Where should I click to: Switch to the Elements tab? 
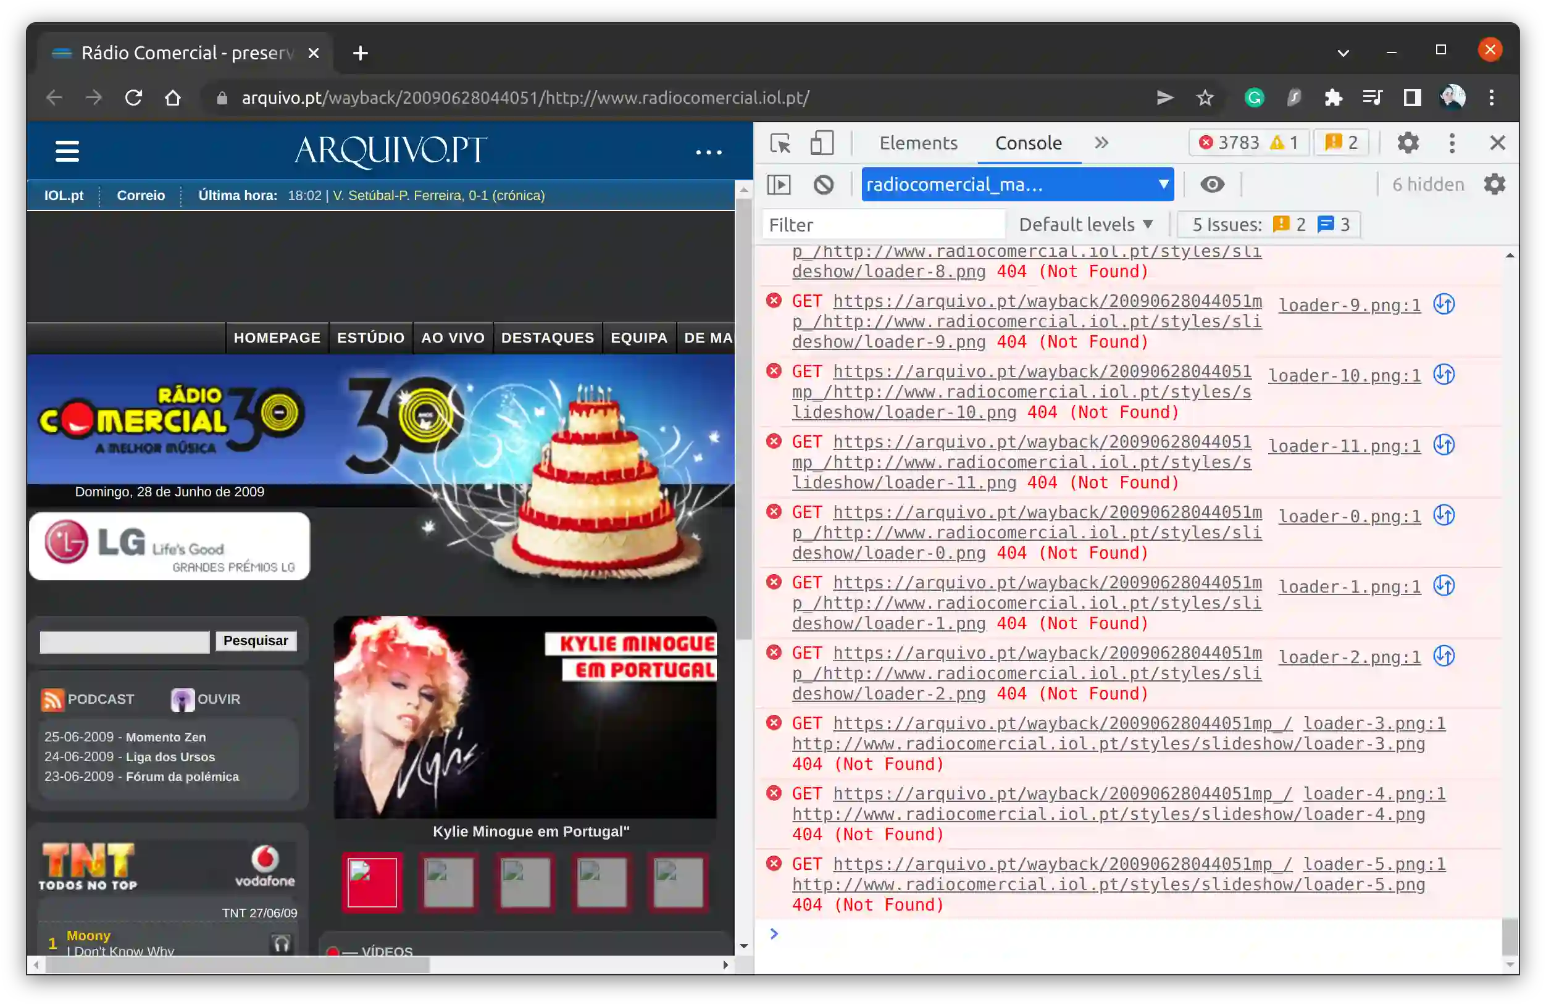pyautogui.click(x=918, y=143)
